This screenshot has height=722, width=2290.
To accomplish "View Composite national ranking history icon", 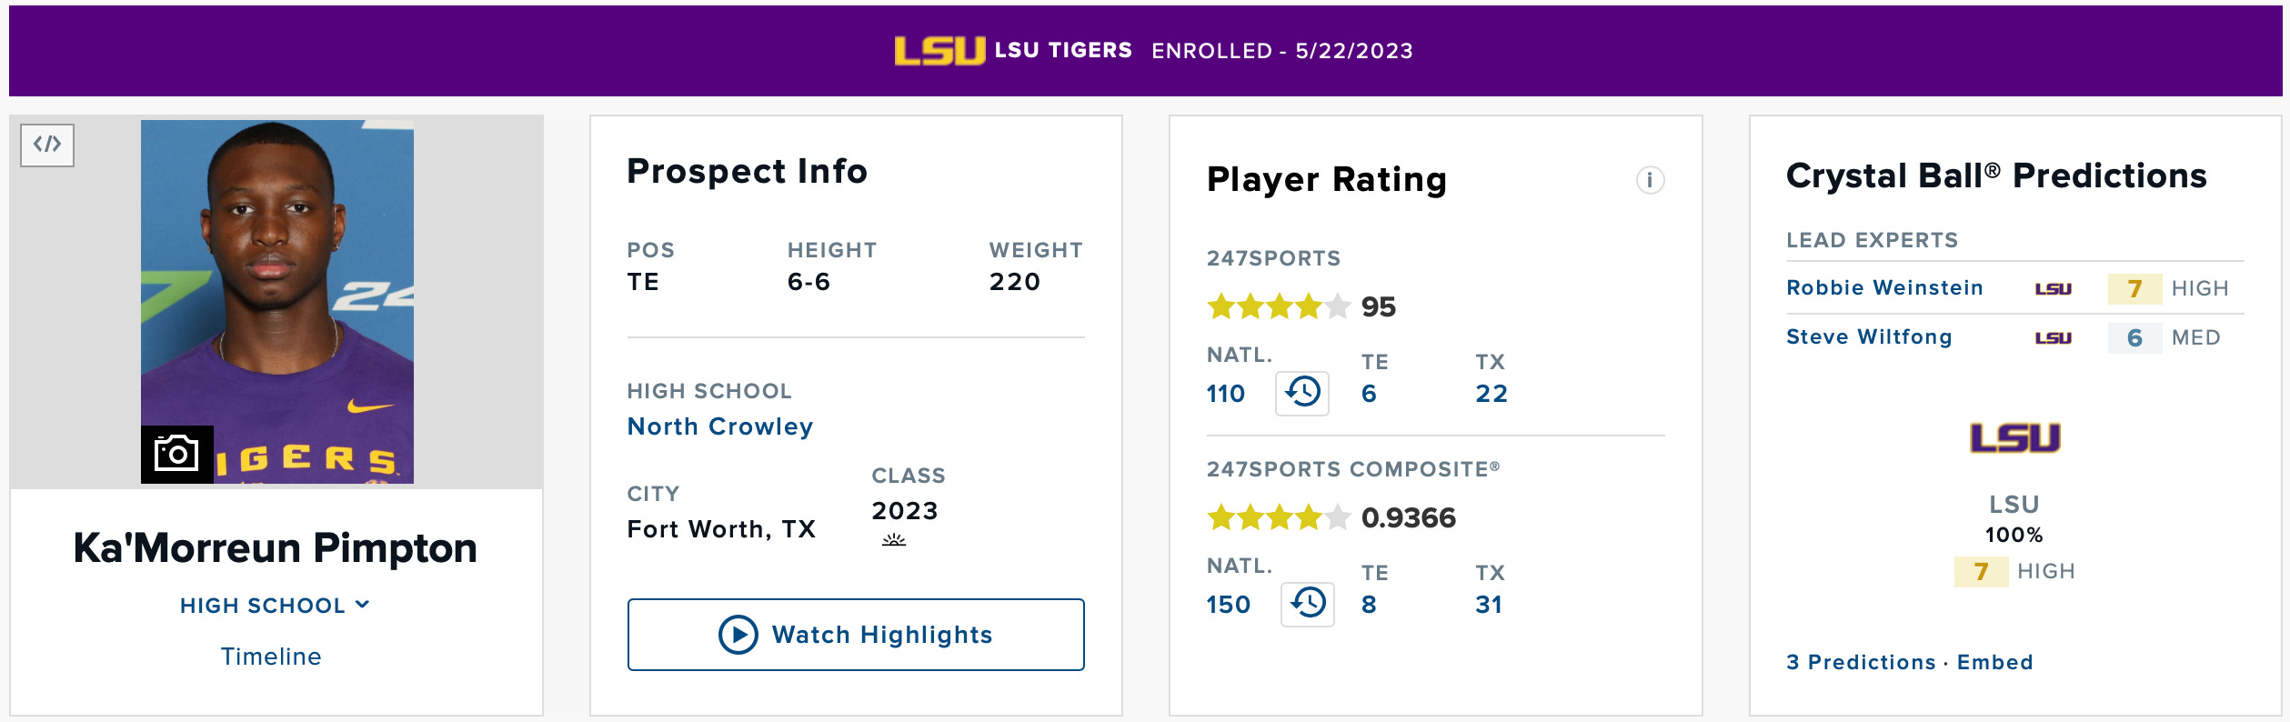I will 1308,604.
